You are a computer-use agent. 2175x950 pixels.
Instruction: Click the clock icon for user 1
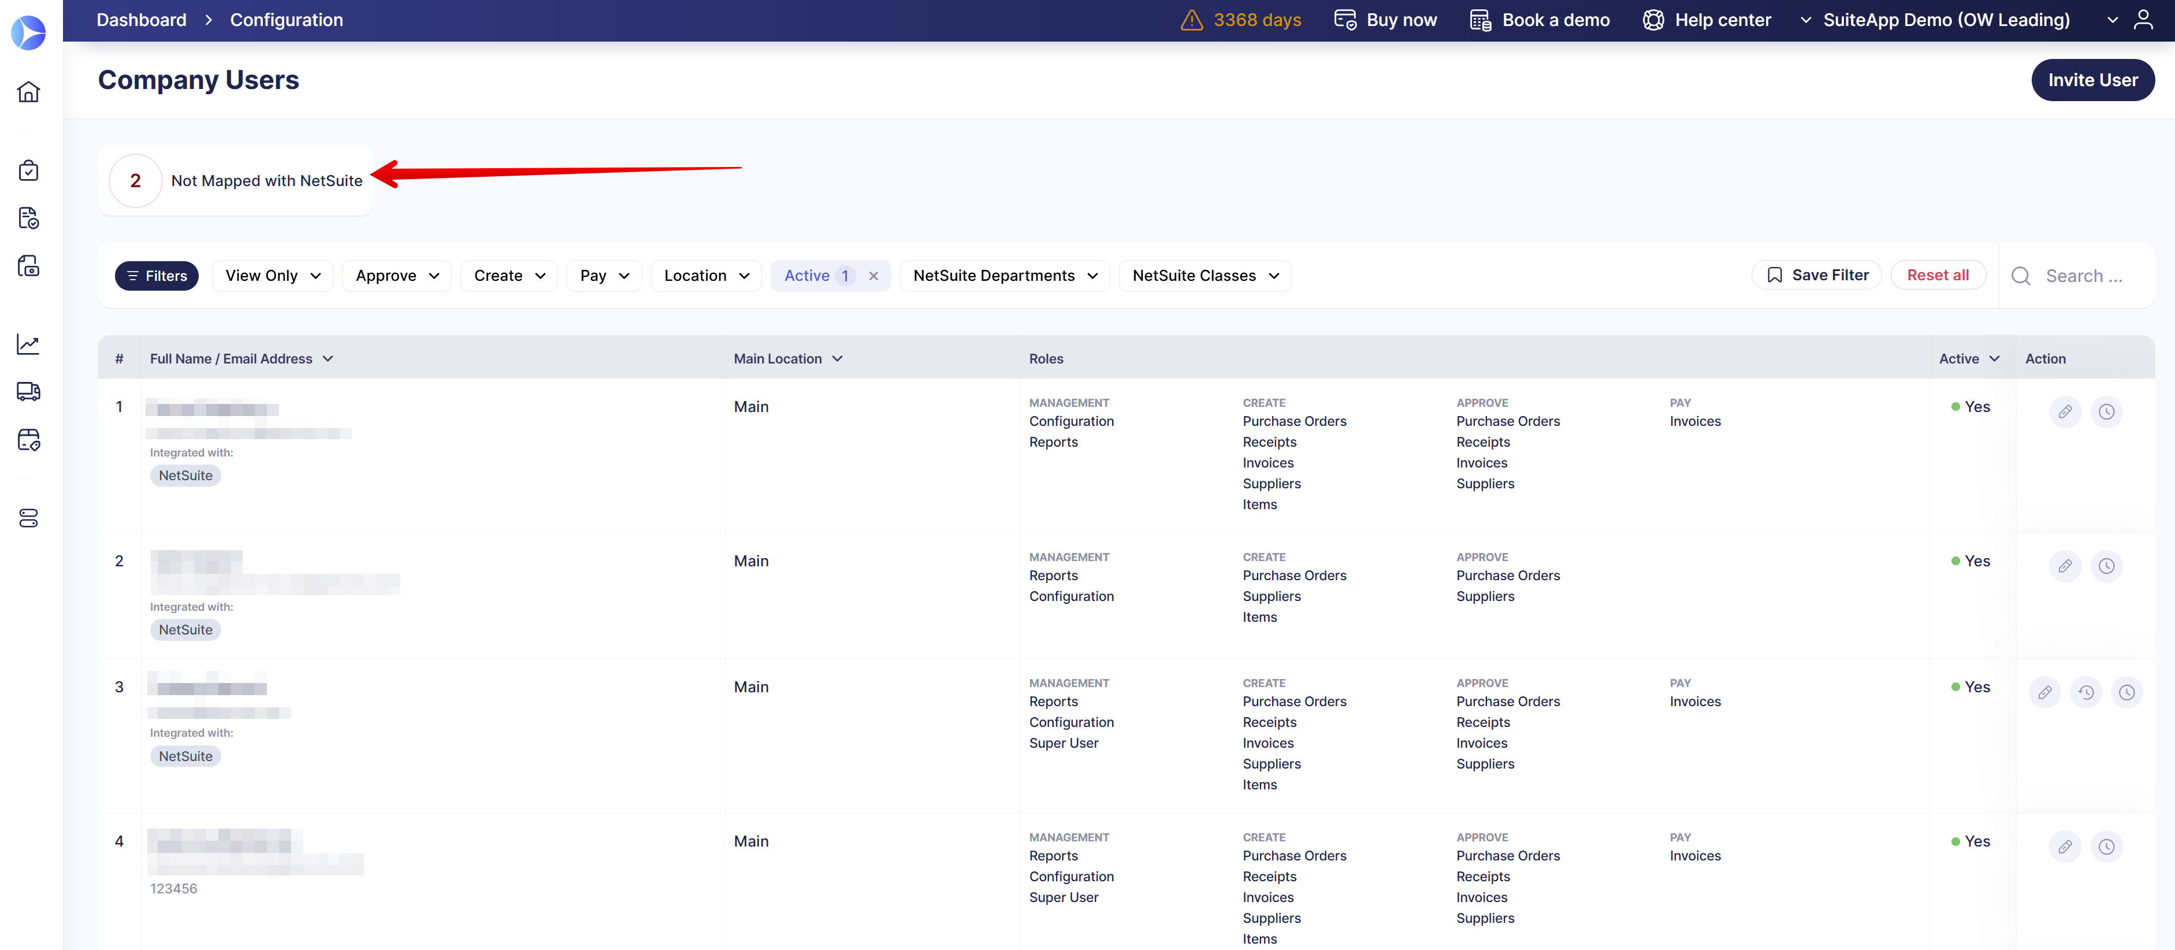pyautogui.click(x=2106, y=412)
